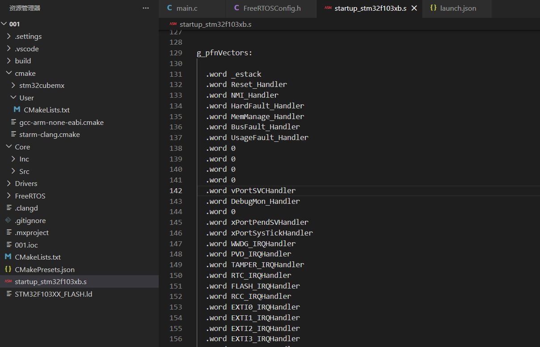Click the ASM icon in the breadcrumb
Image resolution: width=540 pixels, height=347 pixels.
click(x=173, y=24)
